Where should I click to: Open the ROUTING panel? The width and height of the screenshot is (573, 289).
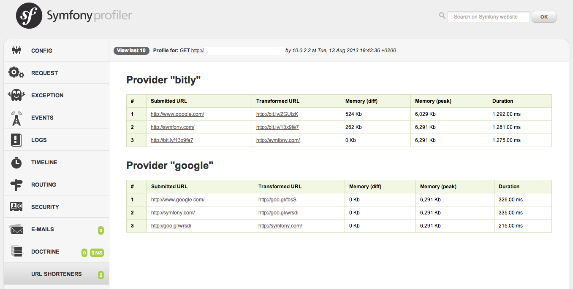[56, 185]
